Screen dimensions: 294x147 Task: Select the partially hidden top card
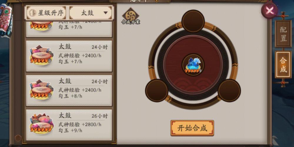pos(69,29)
